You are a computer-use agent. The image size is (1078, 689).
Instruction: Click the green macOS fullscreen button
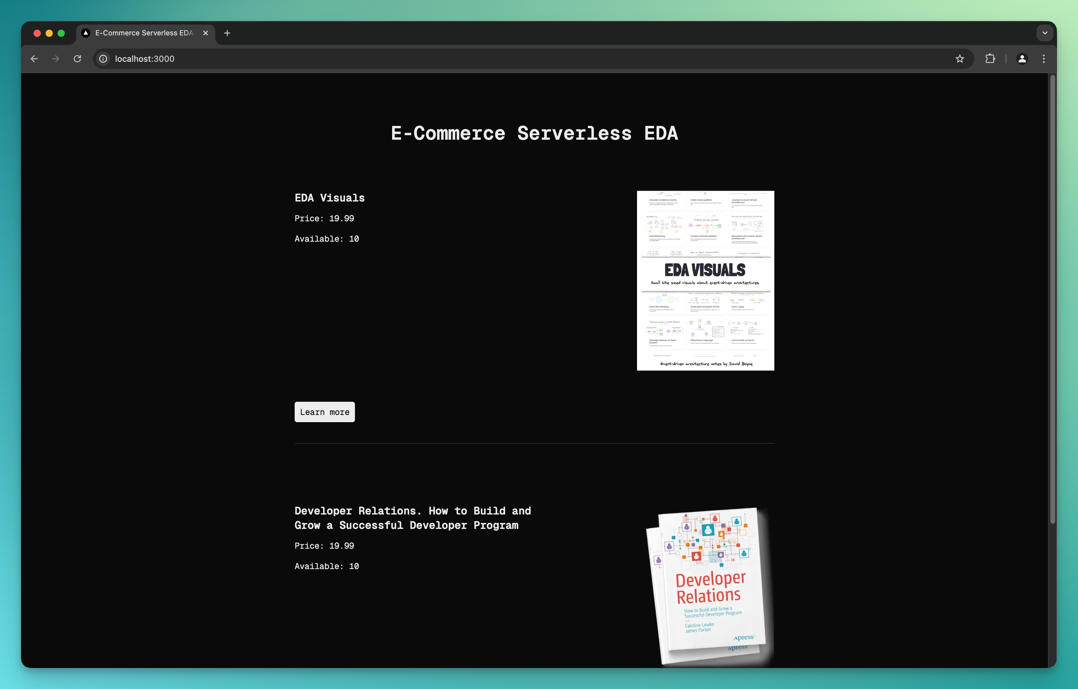pos(61,33)
